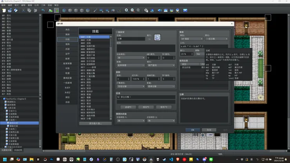Select the Rectangle drawing tool

[x=101, y=10]
